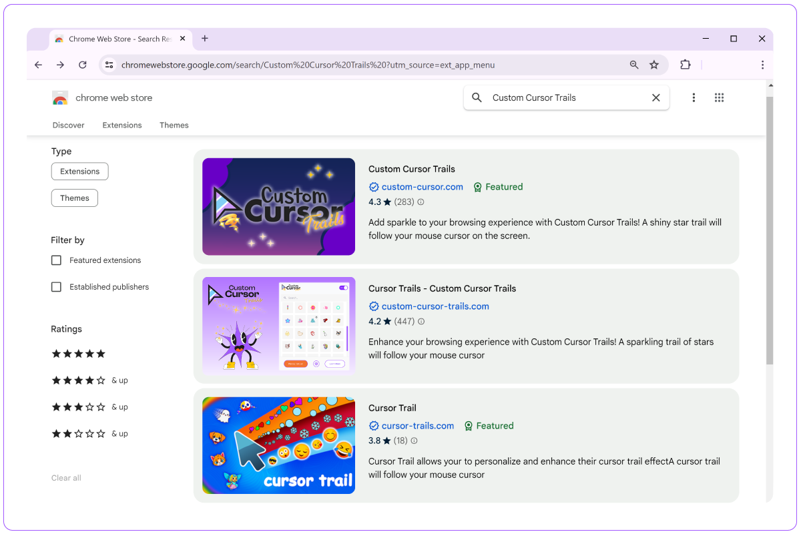Click the browser forward arrow
Viewport: 801px width, 534px height.
point(60,65)
